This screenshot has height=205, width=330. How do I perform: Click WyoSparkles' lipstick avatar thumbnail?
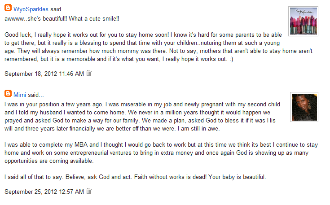pyautogui.click(x=304, y=21)
